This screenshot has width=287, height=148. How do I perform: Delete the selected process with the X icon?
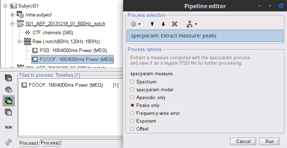175,24
